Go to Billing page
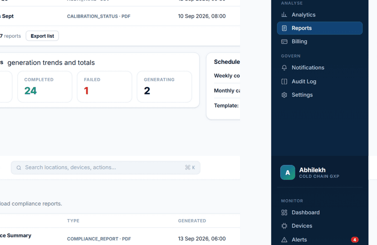The image size is (377, 245). [319, 42]
